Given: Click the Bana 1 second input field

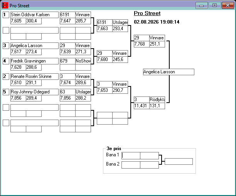Looking at the screenshot, I should tap(150, 155).
